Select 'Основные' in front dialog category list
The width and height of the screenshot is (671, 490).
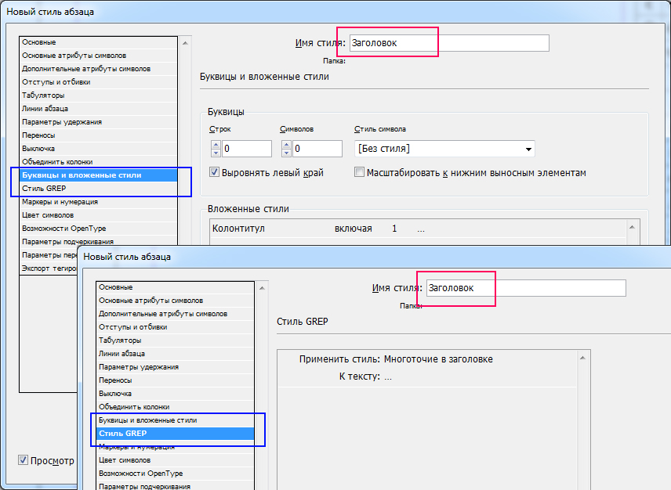click(176, 287)
